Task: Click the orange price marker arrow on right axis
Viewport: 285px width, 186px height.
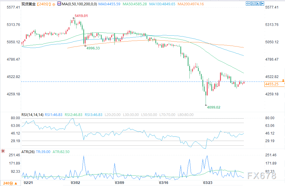Action: click(x=283, y=80)
